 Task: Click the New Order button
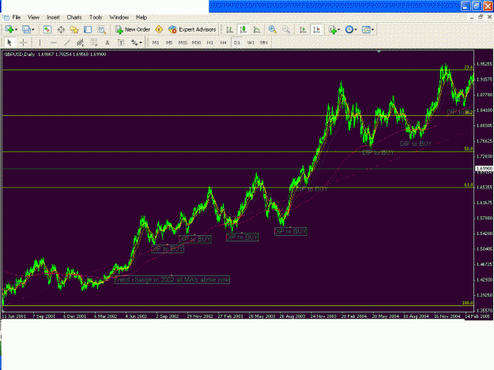(x=132, y=29)
